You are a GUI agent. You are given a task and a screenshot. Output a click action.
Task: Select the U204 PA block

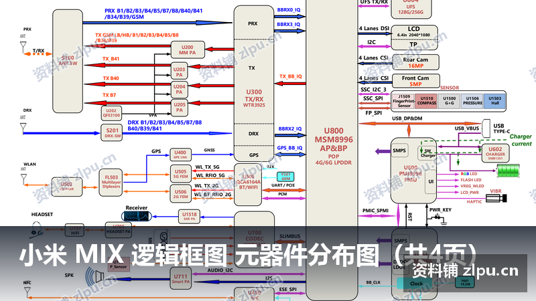click(x=179, y=89)
